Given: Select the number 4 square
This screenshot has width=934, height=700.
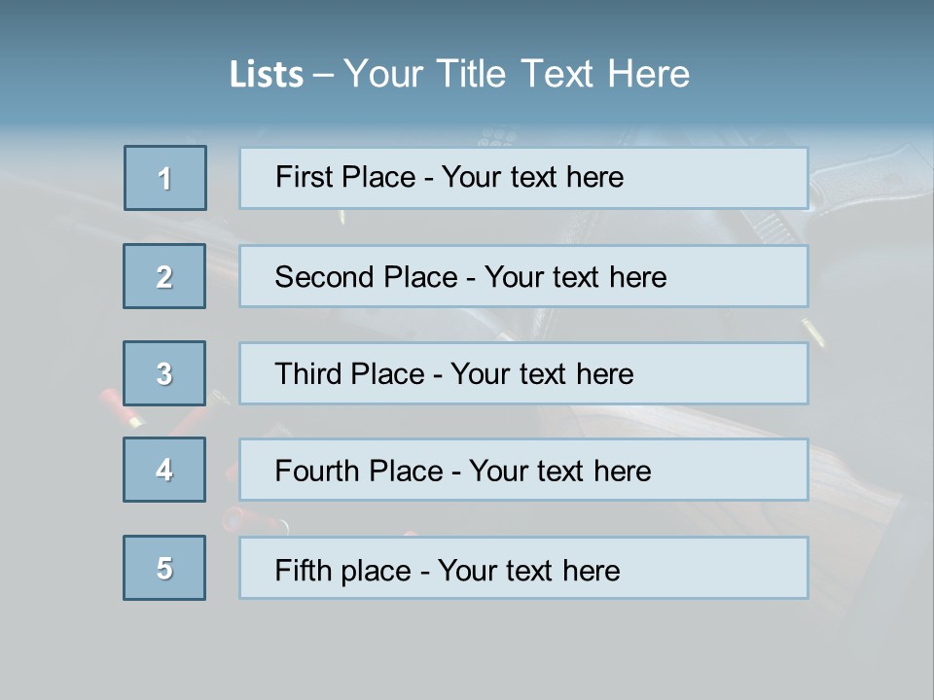Looking at the screenshot, I should point(164,470).
